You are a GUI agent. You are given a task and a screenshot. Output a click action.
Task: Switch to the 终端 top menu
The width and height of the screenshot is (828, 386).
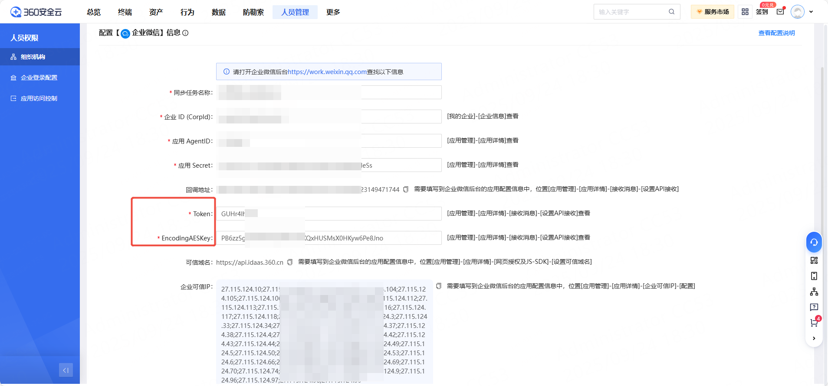[125, 12]
